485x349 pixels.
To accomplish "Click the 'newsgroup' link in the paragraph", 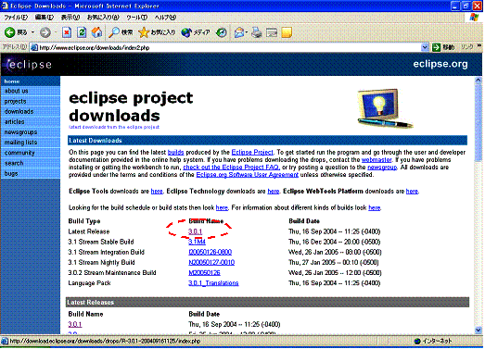I will [x=382, y=167].
